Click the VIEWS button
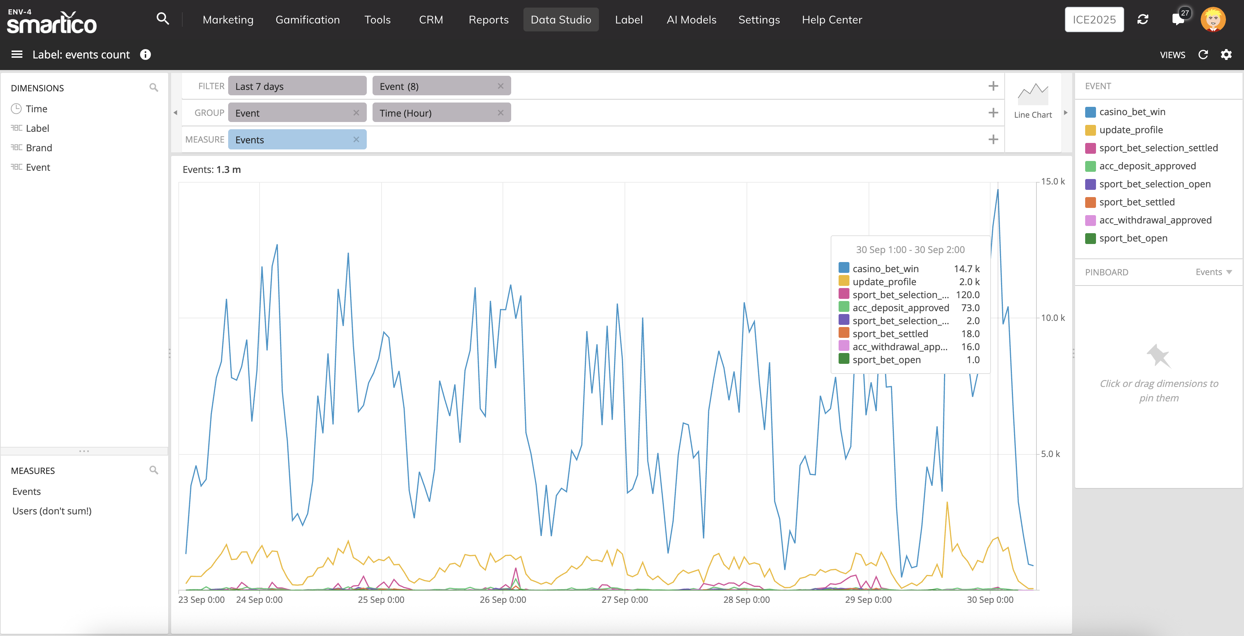 tap(1172, 55)
